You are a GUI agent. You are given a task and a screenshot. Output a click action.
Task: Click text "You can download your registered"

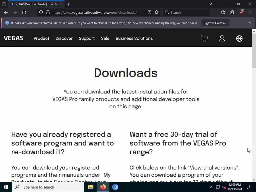55,168
